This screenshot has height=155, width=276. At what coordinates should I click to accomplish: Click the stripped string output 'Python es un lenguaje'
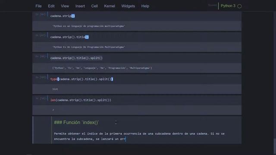89,26
